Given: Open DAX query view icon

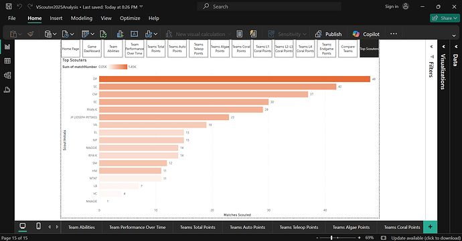Looking at the screenshot, I should click(7, 89).
